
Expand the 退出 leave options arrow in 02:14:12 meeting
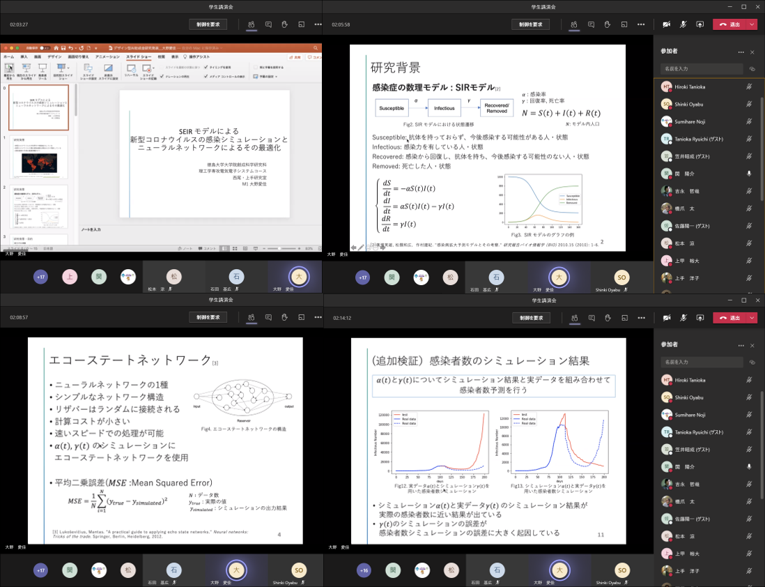pos(752,318)
